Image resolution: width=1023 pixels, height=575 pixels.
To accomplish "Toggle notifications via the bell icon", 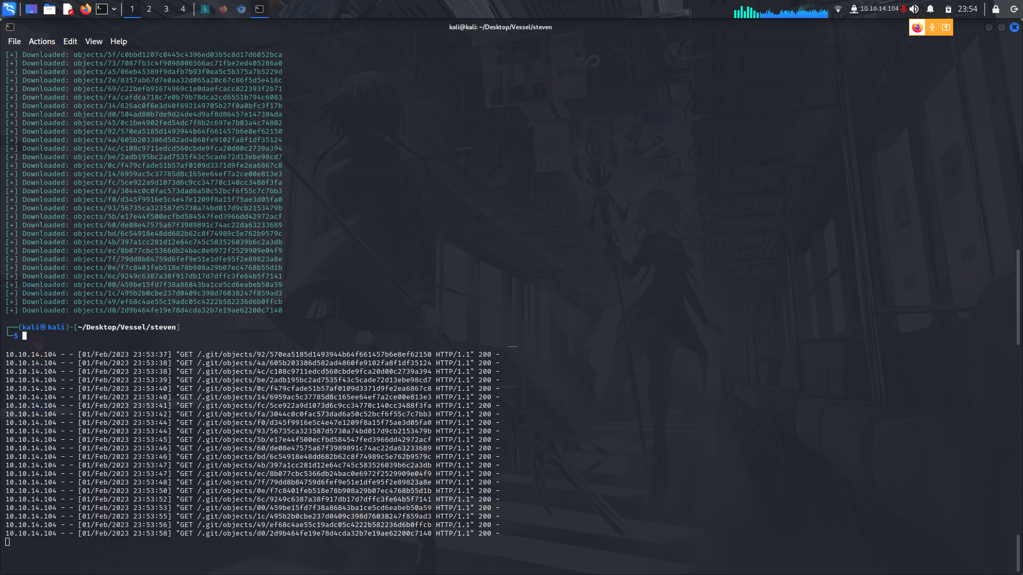I will coord(930,9).
